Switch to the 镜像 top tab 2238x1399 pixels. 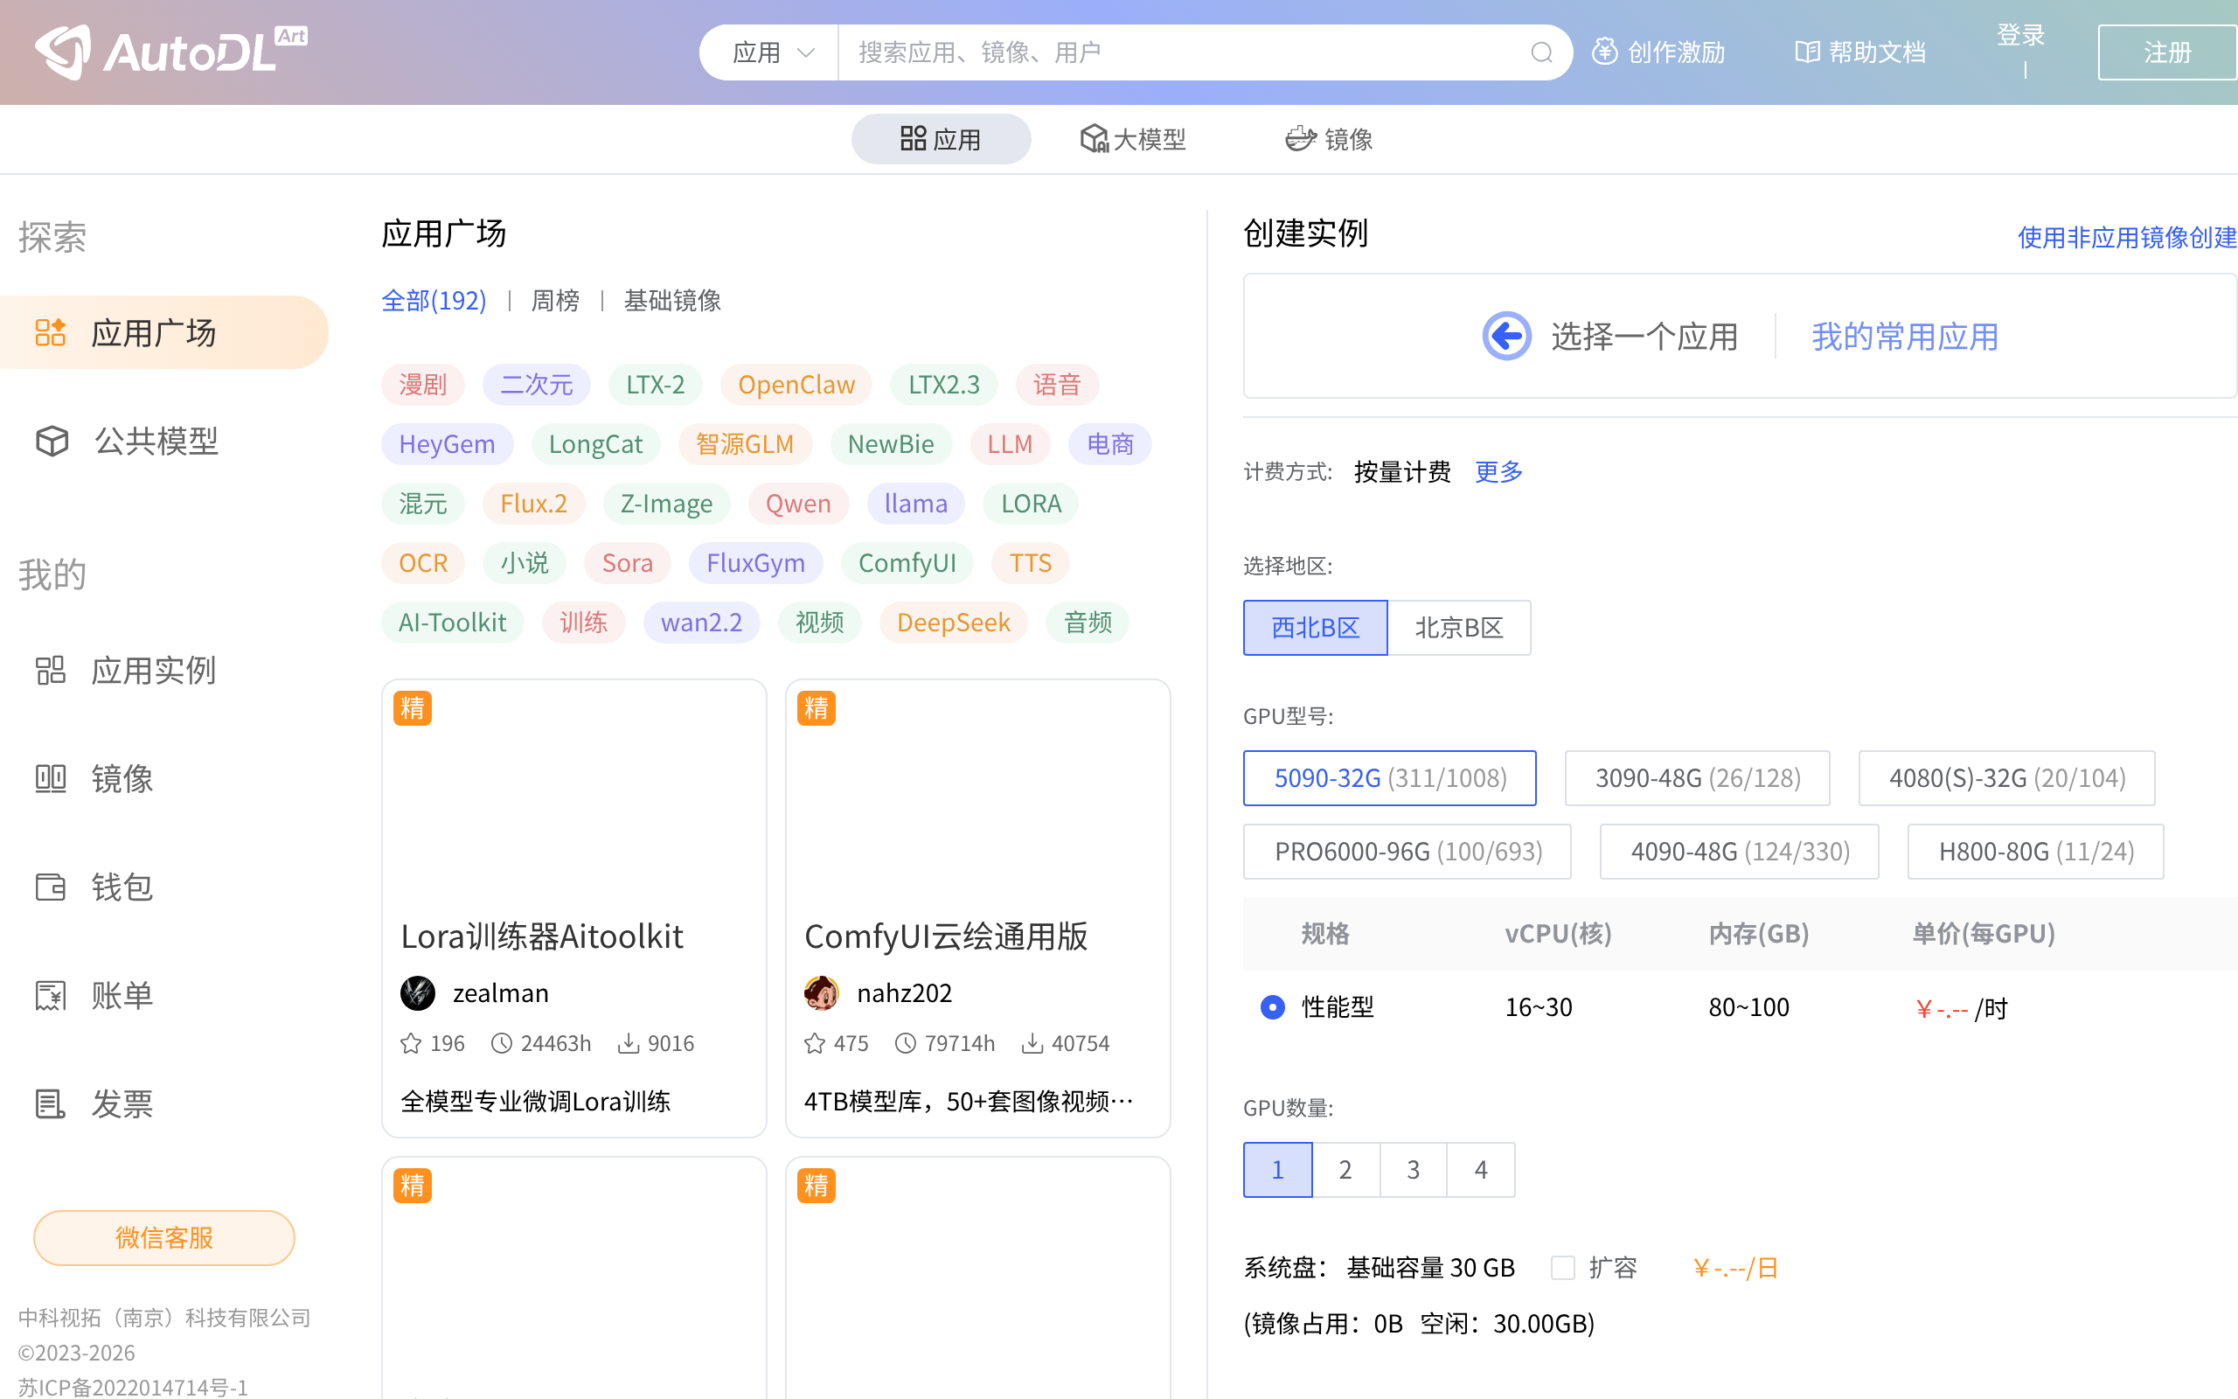pyautogui.click(x=1329, y=139)
